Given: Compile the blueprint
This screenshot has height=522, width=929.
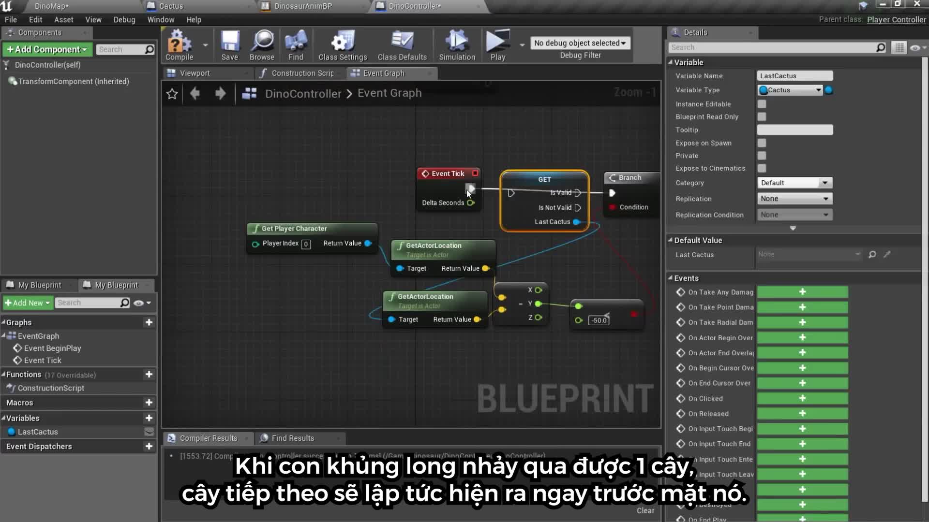Looking at the screenshot, I should point(179,45).
